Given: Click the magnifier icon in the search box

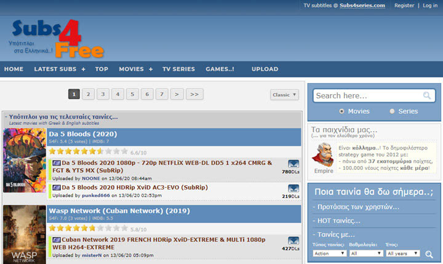Looking at the screenshot, I should (427, 95).
